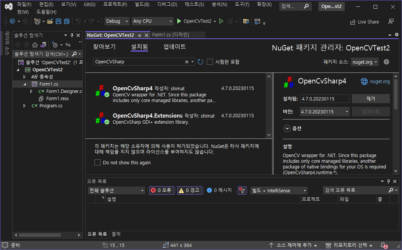
Task: Clear the OpenCVSharp search text
Action: [x=187, y=62]
